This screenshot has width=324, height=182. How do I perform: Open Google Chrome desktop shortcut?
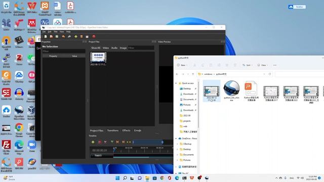(19, 130)
